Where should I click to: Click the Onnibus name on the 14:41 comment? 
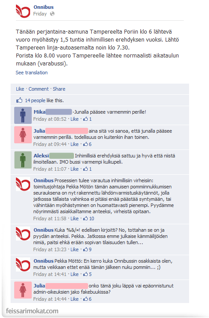point(43,261)
